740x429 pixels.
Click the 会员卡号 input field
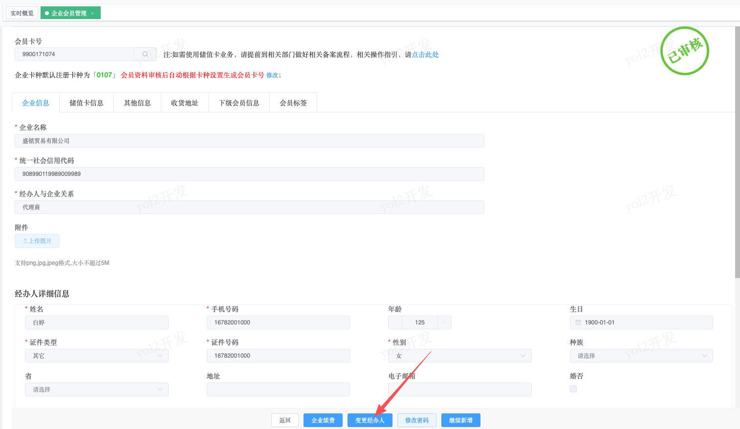click(x=75, y=54)
